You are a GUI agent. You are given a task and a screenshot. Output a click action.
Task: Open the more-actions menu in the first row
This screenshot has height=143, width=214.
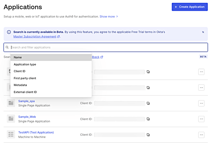pos(201,72)
